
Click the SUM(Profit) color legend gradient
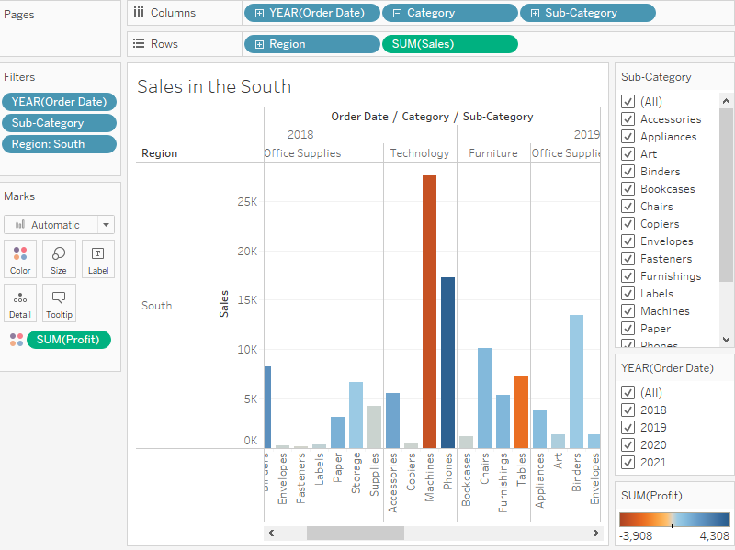pos(673,520)
